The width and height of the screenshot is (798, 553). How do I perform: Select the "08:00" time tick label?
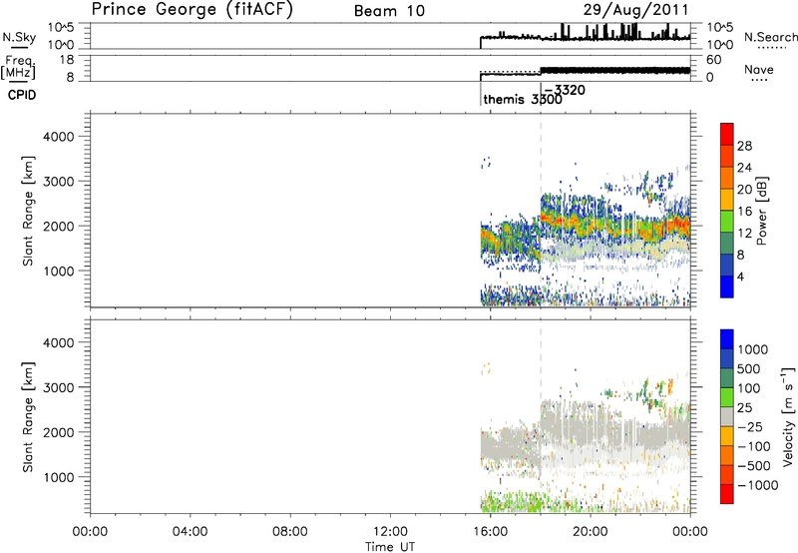pyautogui.click(x=289, y=532)
